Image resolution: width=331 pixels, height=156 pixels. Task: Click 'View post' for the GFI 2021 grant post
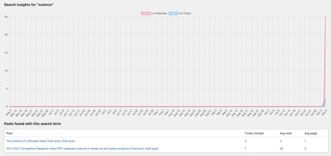pos(137,149)
